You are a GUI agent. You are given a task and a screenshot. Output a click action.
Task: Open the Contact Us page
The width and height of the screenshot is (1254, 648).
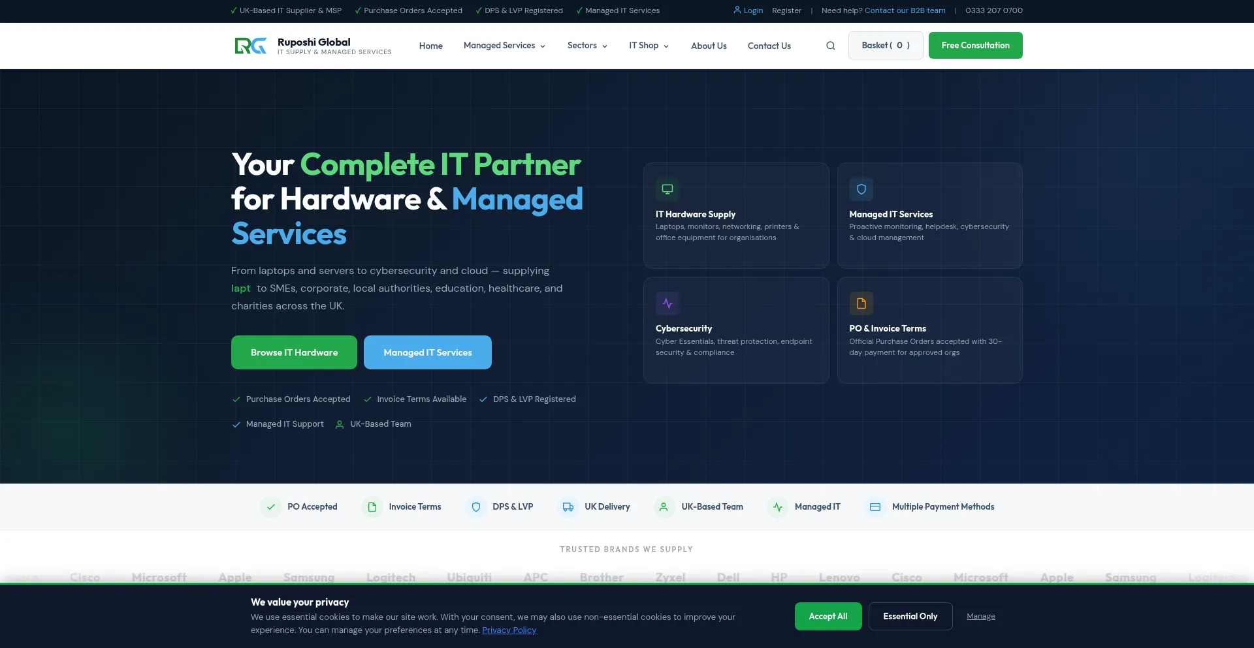(769, 46)
